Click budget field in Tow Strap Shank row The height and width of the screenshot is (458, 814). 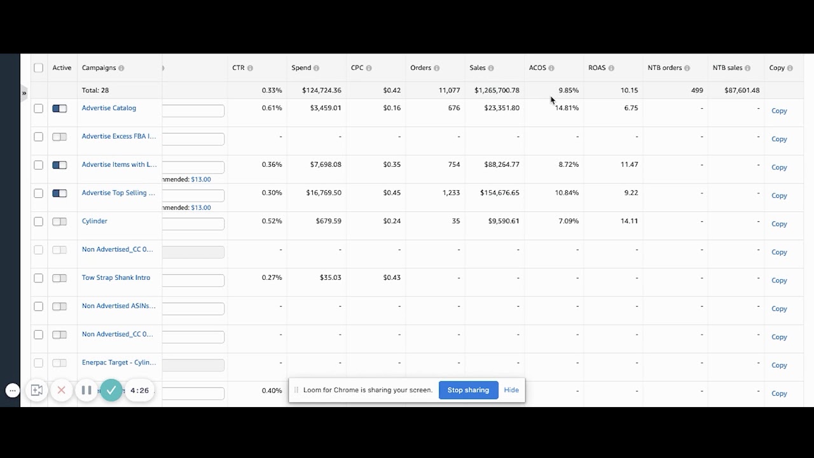(193, 281)
